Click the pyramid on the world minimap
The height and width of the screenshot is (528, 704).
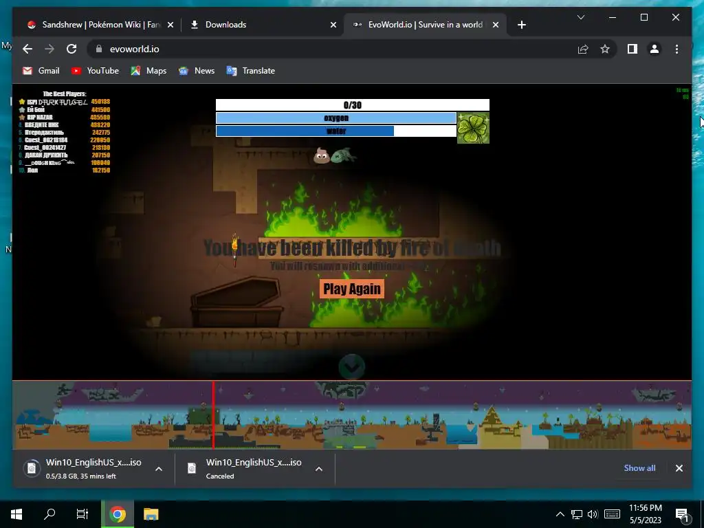492,416
